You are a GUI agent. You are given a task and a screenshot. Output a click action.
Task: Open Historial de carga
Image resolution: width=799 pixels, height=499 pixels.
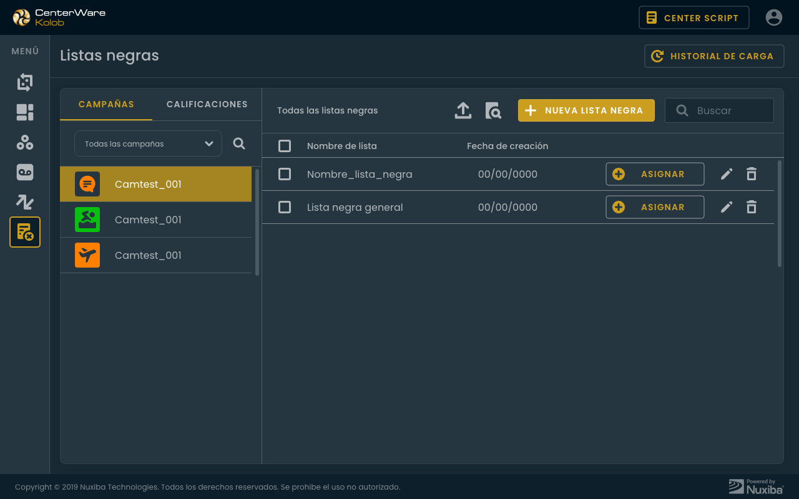(x=714, y=56)
